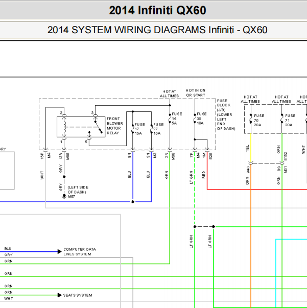This screenshot has width=307, height=308.
Task: Click the "RED" wire color label
Action: (203, 175)
